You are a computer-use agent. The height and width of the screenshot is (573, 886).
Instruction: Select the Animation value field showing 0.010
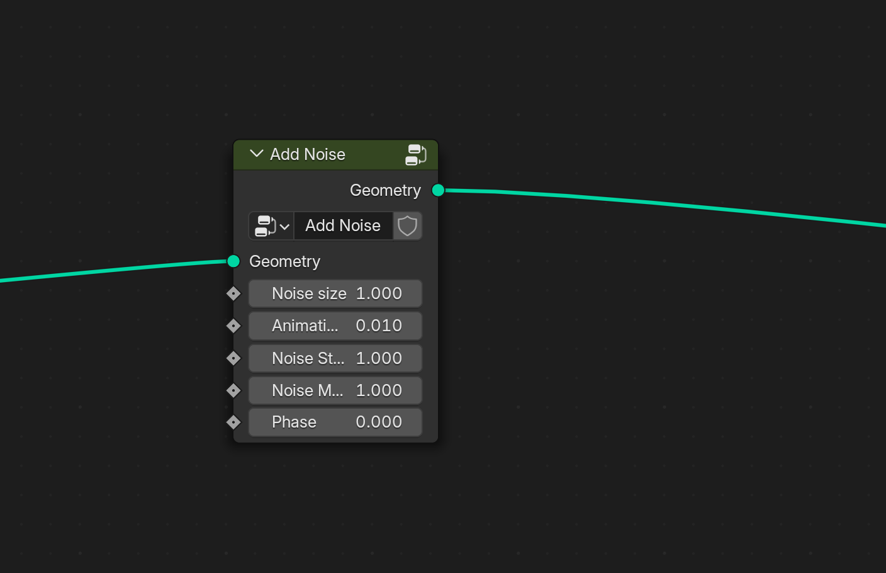pos(335,326)
